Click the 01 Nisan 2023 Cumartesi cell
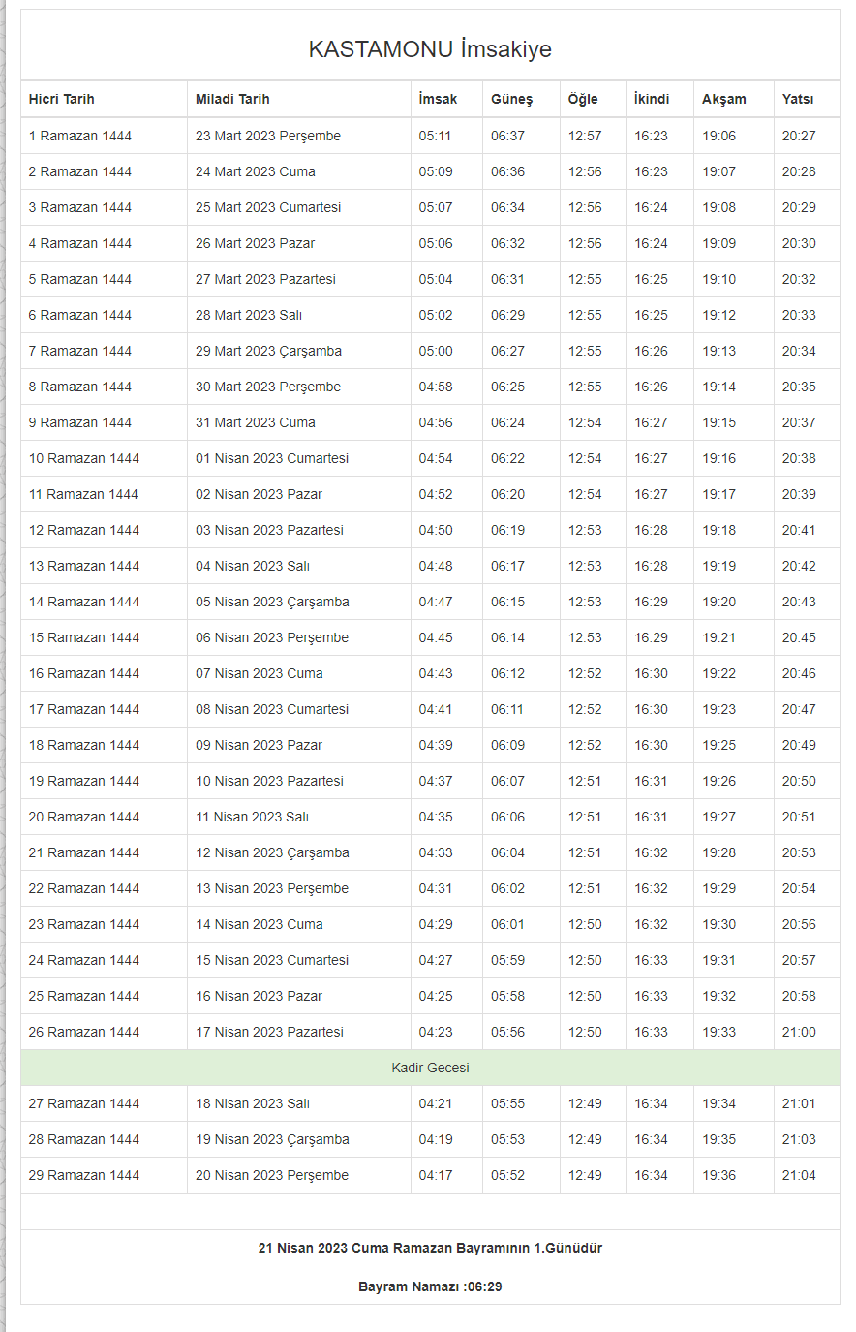The height and width of the screenshot is (1332, 856). tap(272, 458)
